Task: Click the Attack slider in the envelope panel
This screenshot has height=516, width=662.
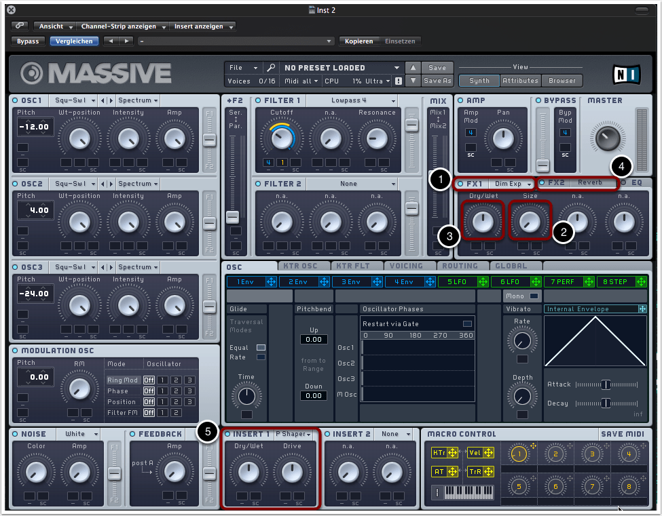Action: tap(605, 384)
